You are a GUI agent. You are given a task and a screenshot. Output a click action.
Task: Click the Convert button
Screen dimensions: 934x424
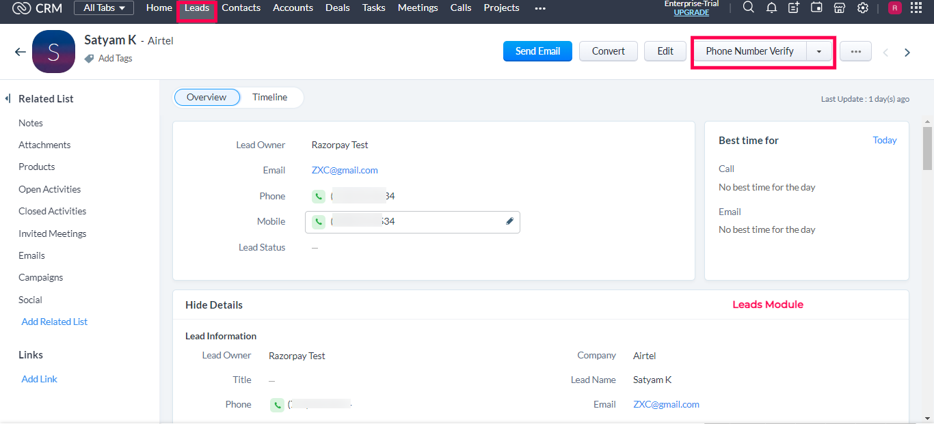609,51
